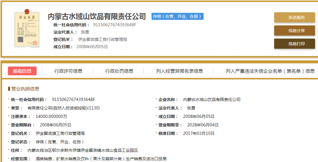Click the 成立日期 value in license details
Screen dimensions: 318x162
(199, 116)
